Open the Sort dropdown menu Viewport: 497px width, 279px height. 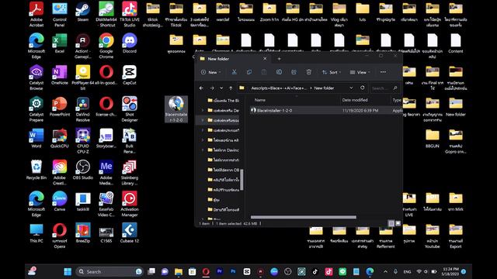(332, 72)
